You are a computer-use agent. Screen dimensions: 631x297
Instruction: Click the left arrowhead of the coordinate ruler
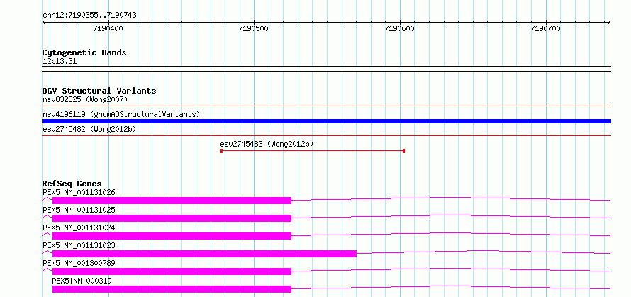point(44,22)
